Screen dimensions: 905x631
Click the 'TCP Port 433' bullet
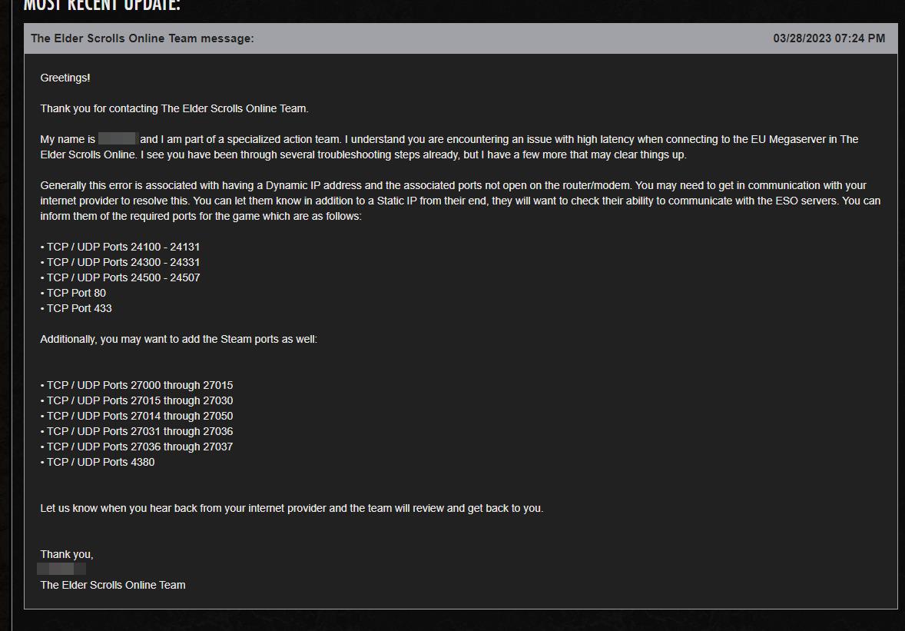click(x=76, y=308)
